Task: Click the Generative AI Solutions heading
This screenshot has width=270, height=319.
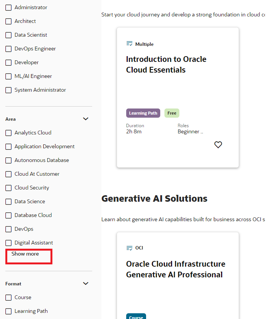Action: coord(155,199)
